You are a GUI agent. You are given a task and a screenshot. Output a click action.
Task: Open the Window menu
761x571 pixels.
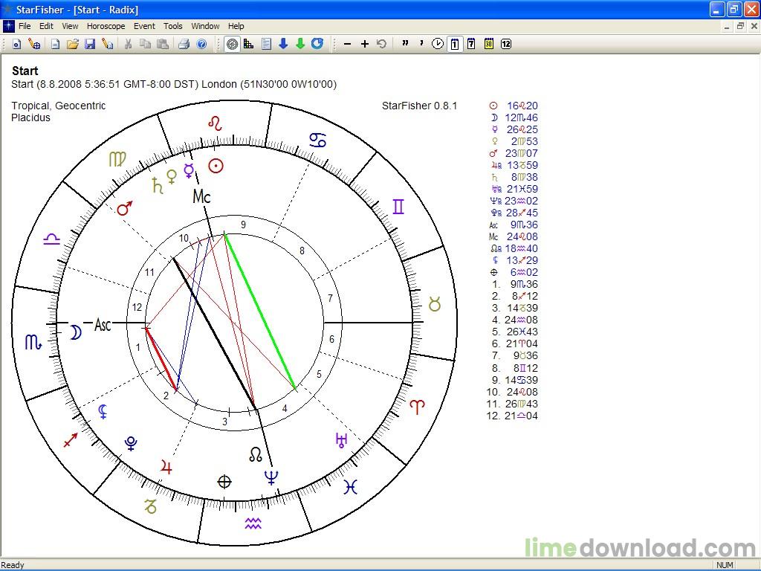click(x=205, y=26)
